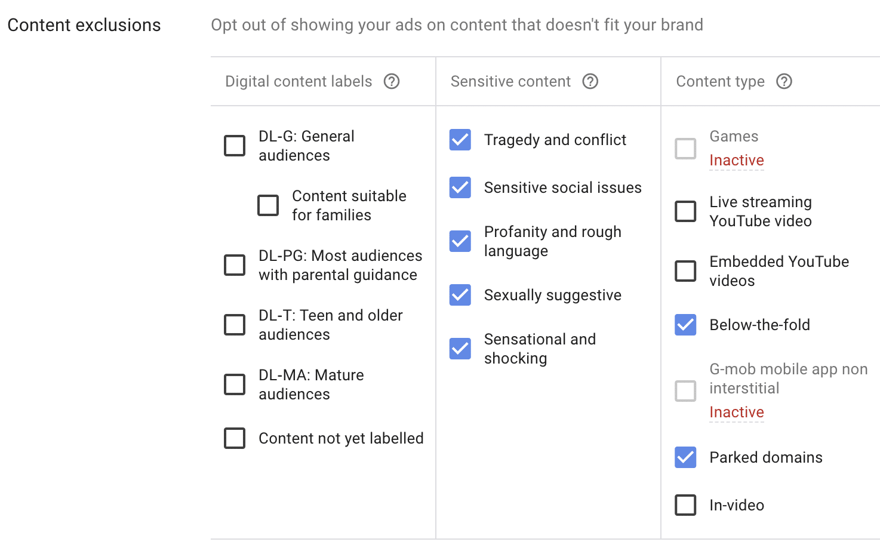
Task: Open help icon for Digital content labels
Action: (x=392, y=81)
